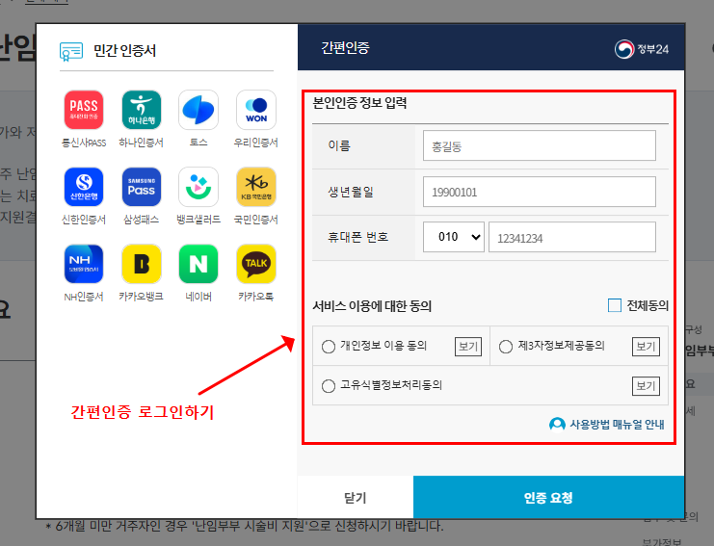The image size is (714, 546).
Task: Select the 네이버 (Naver) certificate icon
Action: [198, 264]
